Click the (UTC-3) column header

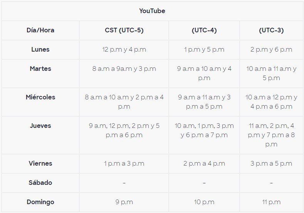[271, 30]
